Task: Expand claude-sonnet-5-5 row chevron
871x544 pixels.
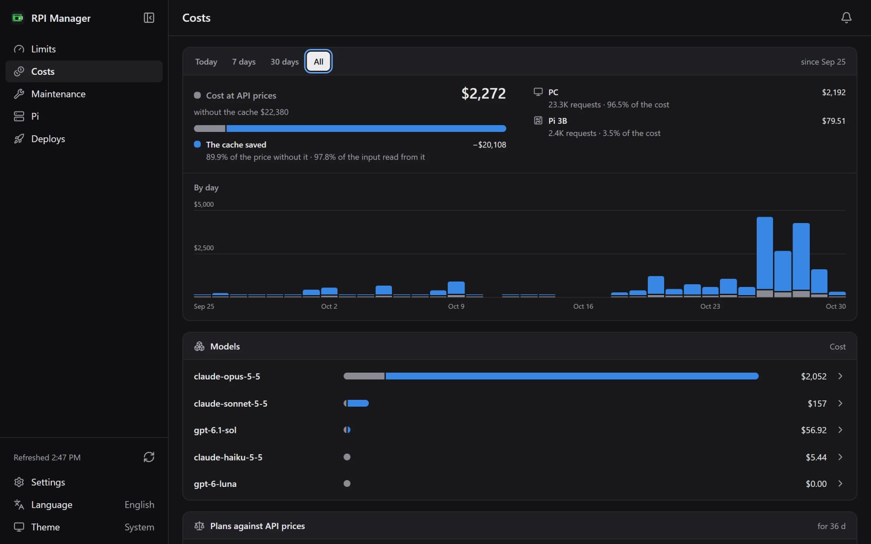Action: [x=840, y=403]
